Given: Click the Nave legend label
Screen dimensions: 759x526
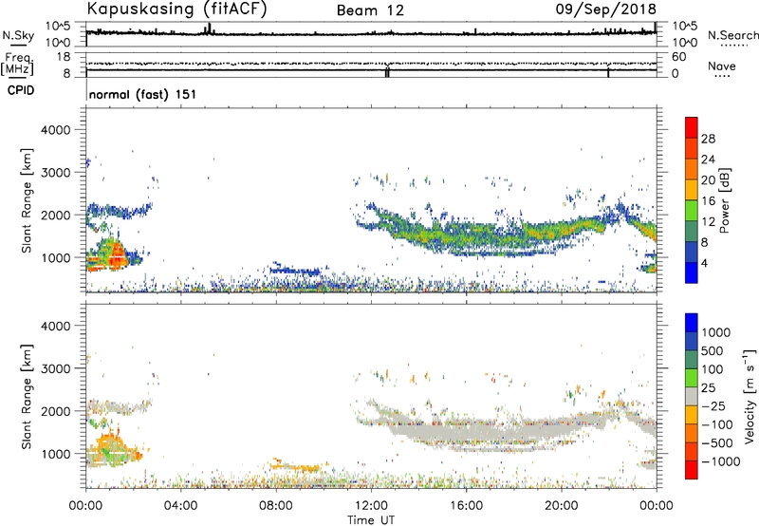Looking at the screenshot, I should (722, 66).
